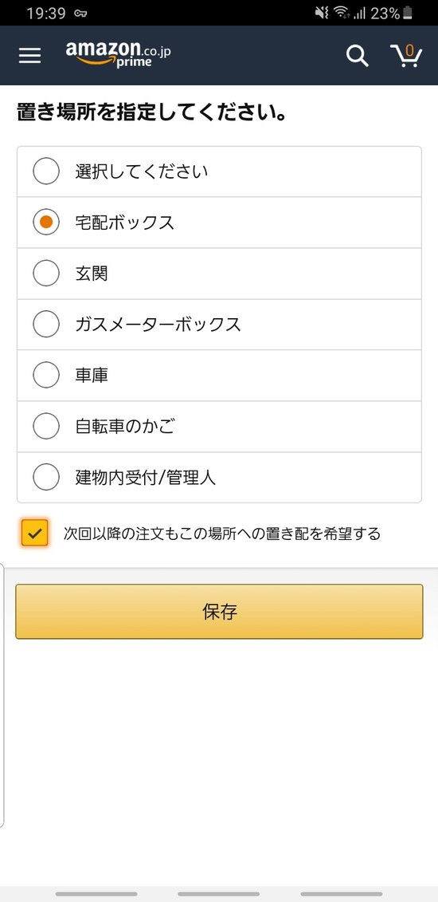Choose 玄関 as drop-off location

point(219,274)
